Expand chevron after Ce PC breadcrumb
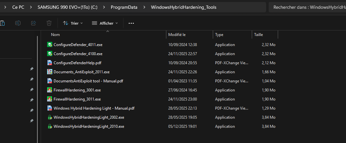The width and height of the screenshot is (346, 143). 31,7
